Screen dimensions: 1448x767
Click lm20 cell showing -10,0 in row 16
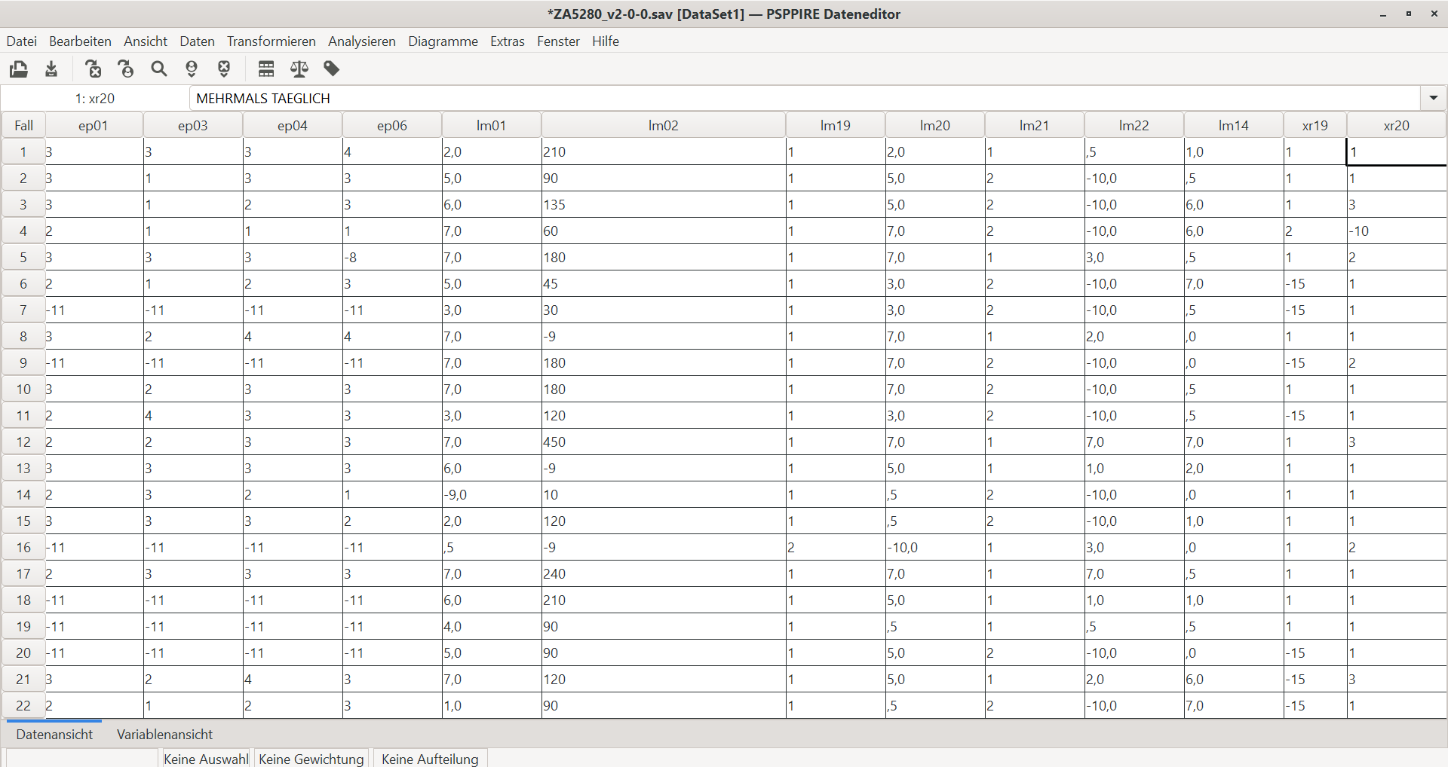pos(935,548)
